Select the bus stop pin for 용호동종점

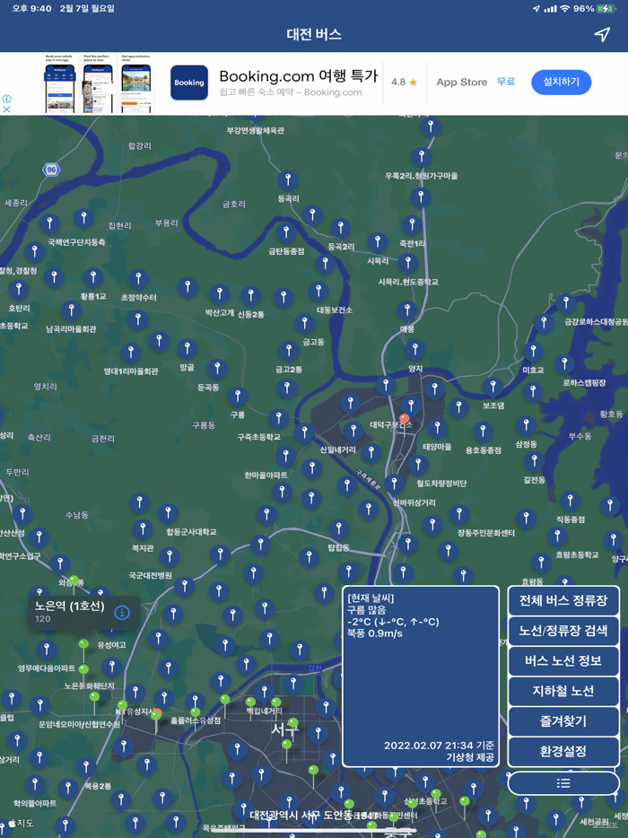pos(483,432)
